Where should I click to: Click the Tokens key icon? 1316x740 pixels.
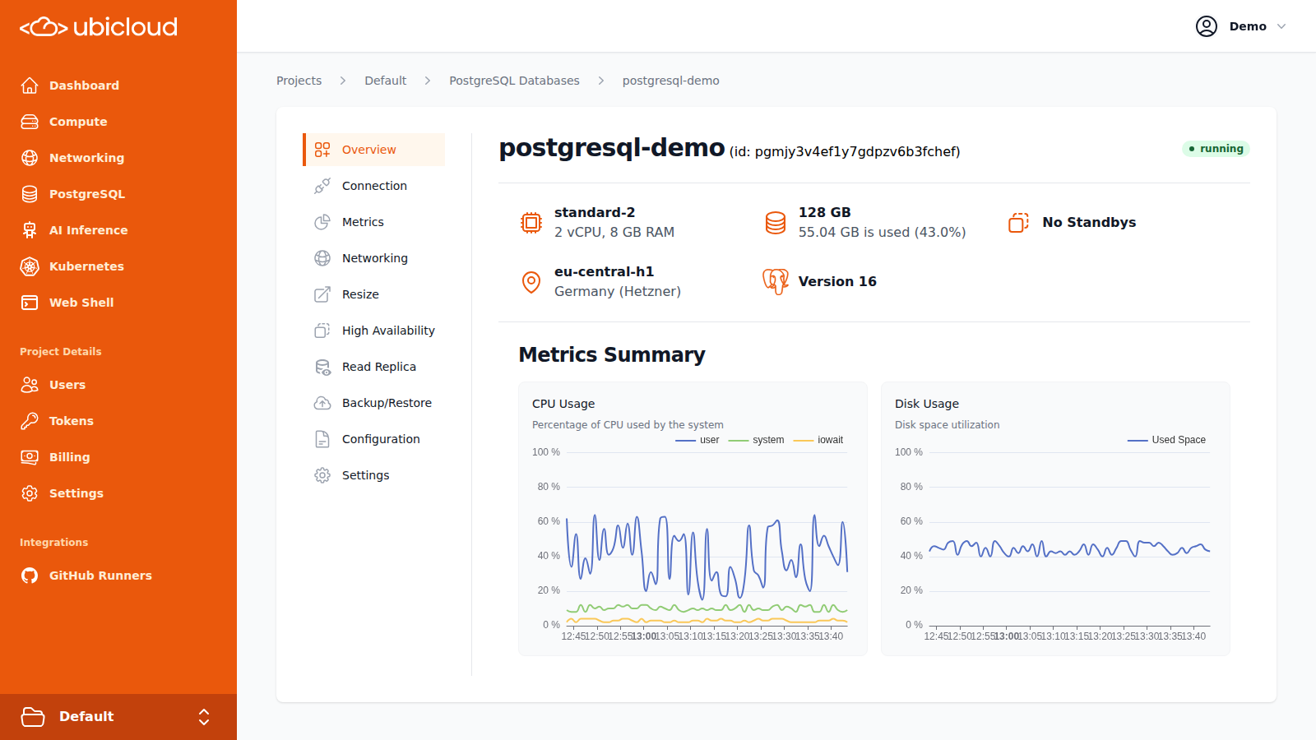(x=30, y=421)
